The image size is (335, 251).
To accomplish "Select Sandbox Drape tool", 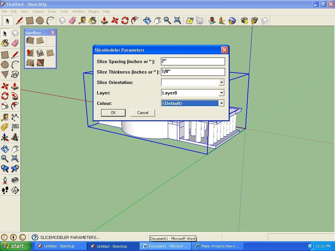I will point(50,53).
